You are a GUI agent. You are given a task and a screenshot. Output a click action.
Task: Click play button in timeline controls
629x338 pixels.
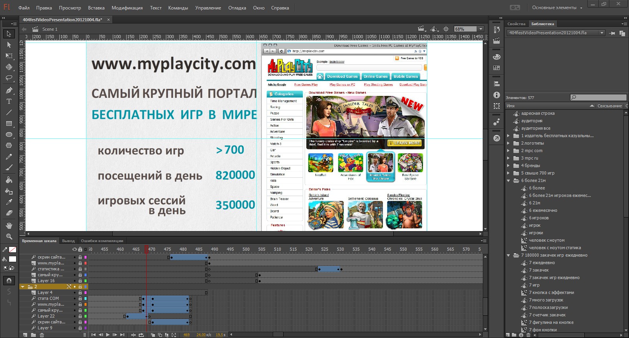[x=108, y=335]
